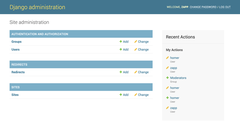Screen dimensions: 240x138
Task: Click the green plus icon beside Moderators
Action: tap(167, 78)
